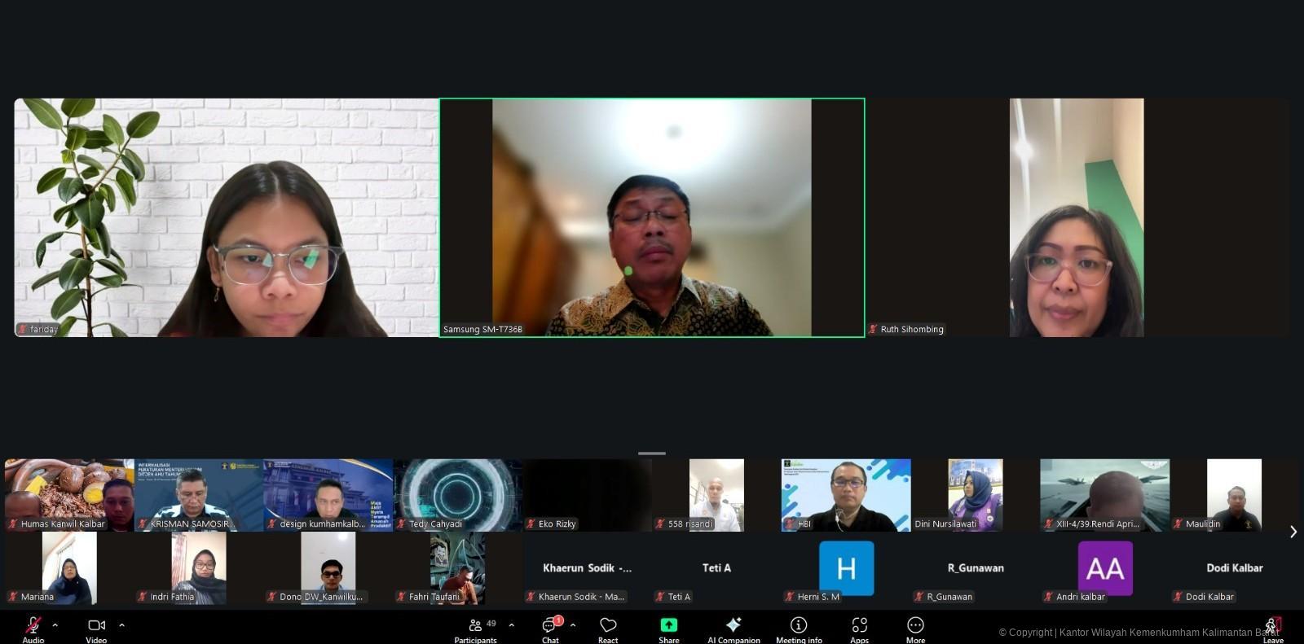This screenshot has height=644, width=1304.
Task: Expand the Participants options arrow
Action: [x=511, y=625]
